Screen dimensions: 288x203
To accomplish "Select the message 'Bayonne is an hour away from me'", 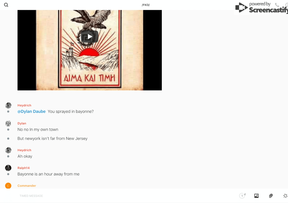I will coord(49,174).
